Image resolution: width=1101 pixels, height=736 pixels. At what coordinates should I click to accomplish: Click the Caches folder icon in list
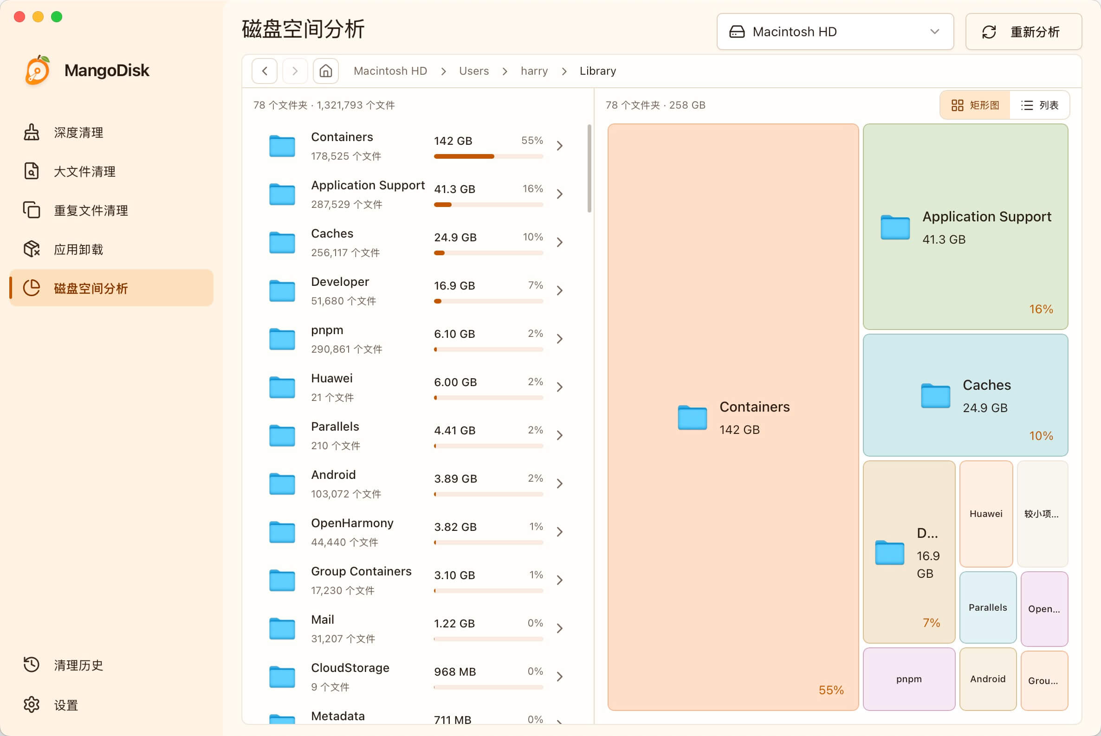pyautogui.click(x=282, y=243)
